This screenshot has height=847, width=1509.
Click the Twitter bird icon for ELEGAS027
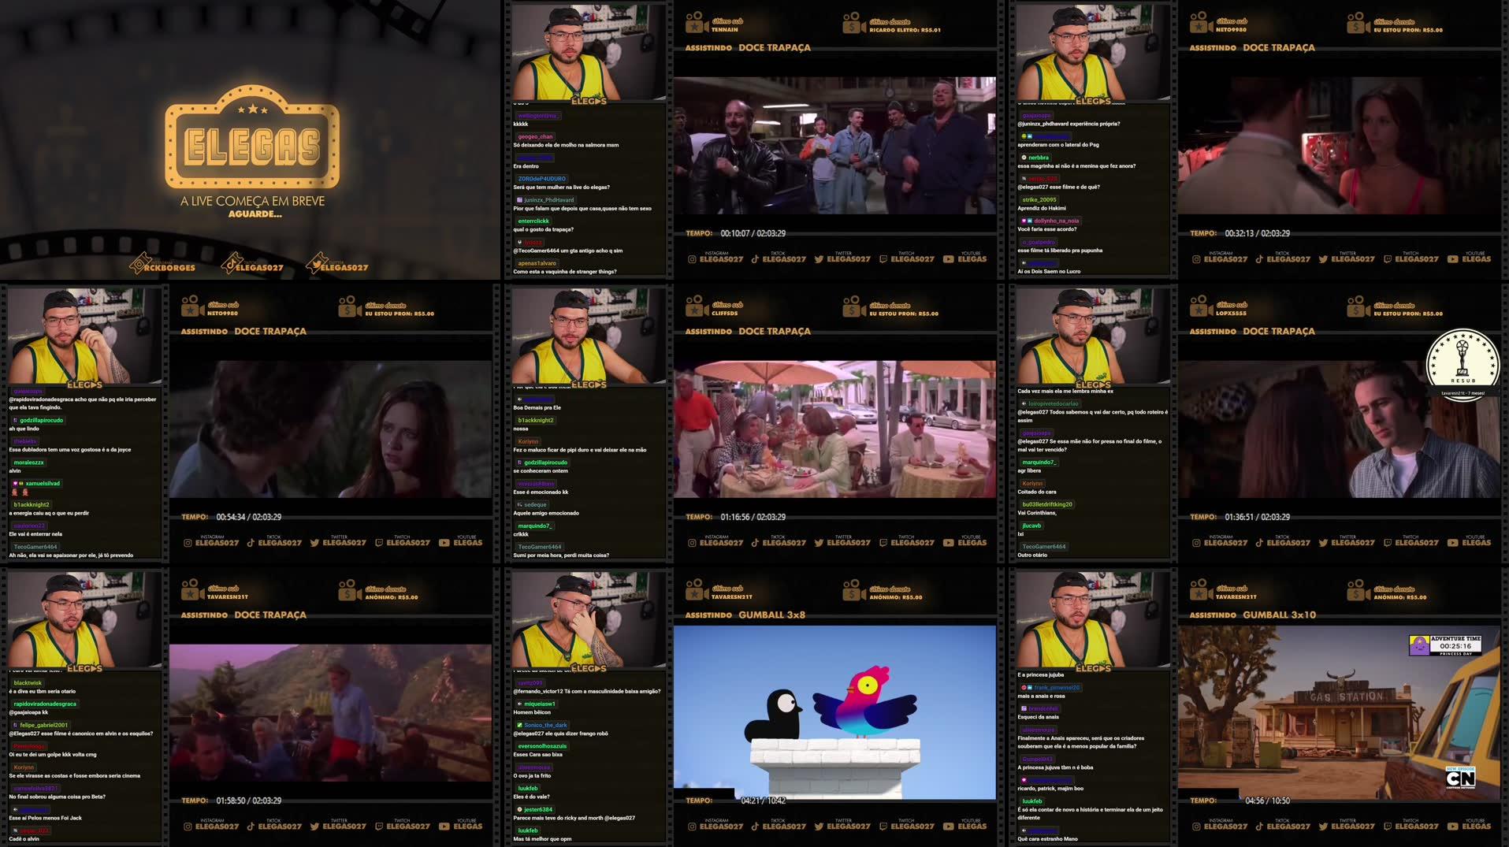(818, 258)
